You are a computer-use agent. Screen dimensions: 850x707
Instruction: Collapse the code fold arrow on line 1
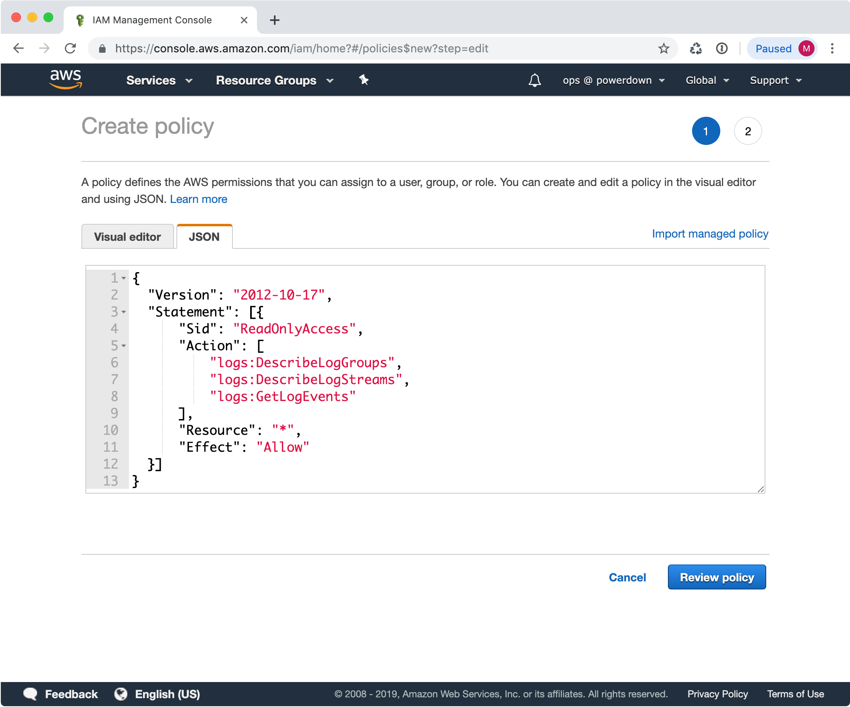(124, 278)
